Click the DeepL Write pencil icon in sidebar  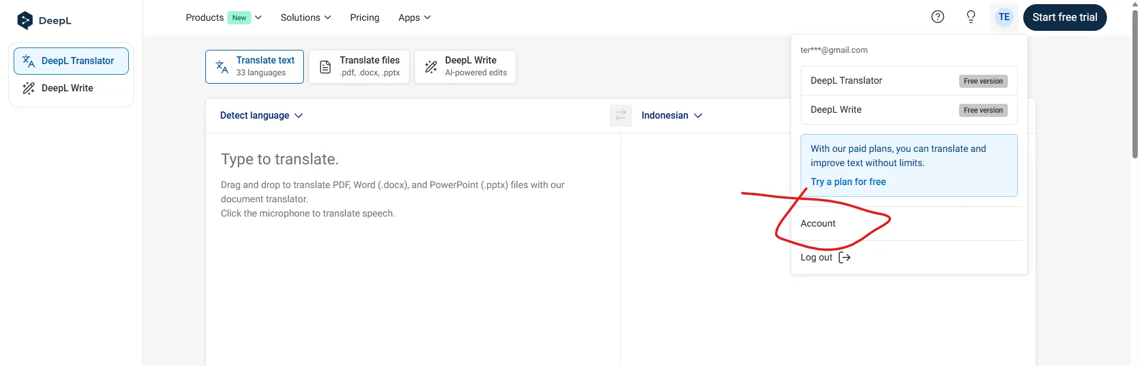28,88
